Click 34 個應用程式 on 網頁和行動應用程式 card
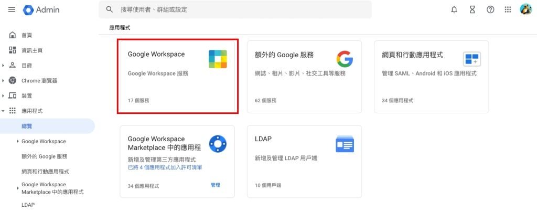Image resolution: width=537 pixels, height=212 pixels. (x=398, y=101)
